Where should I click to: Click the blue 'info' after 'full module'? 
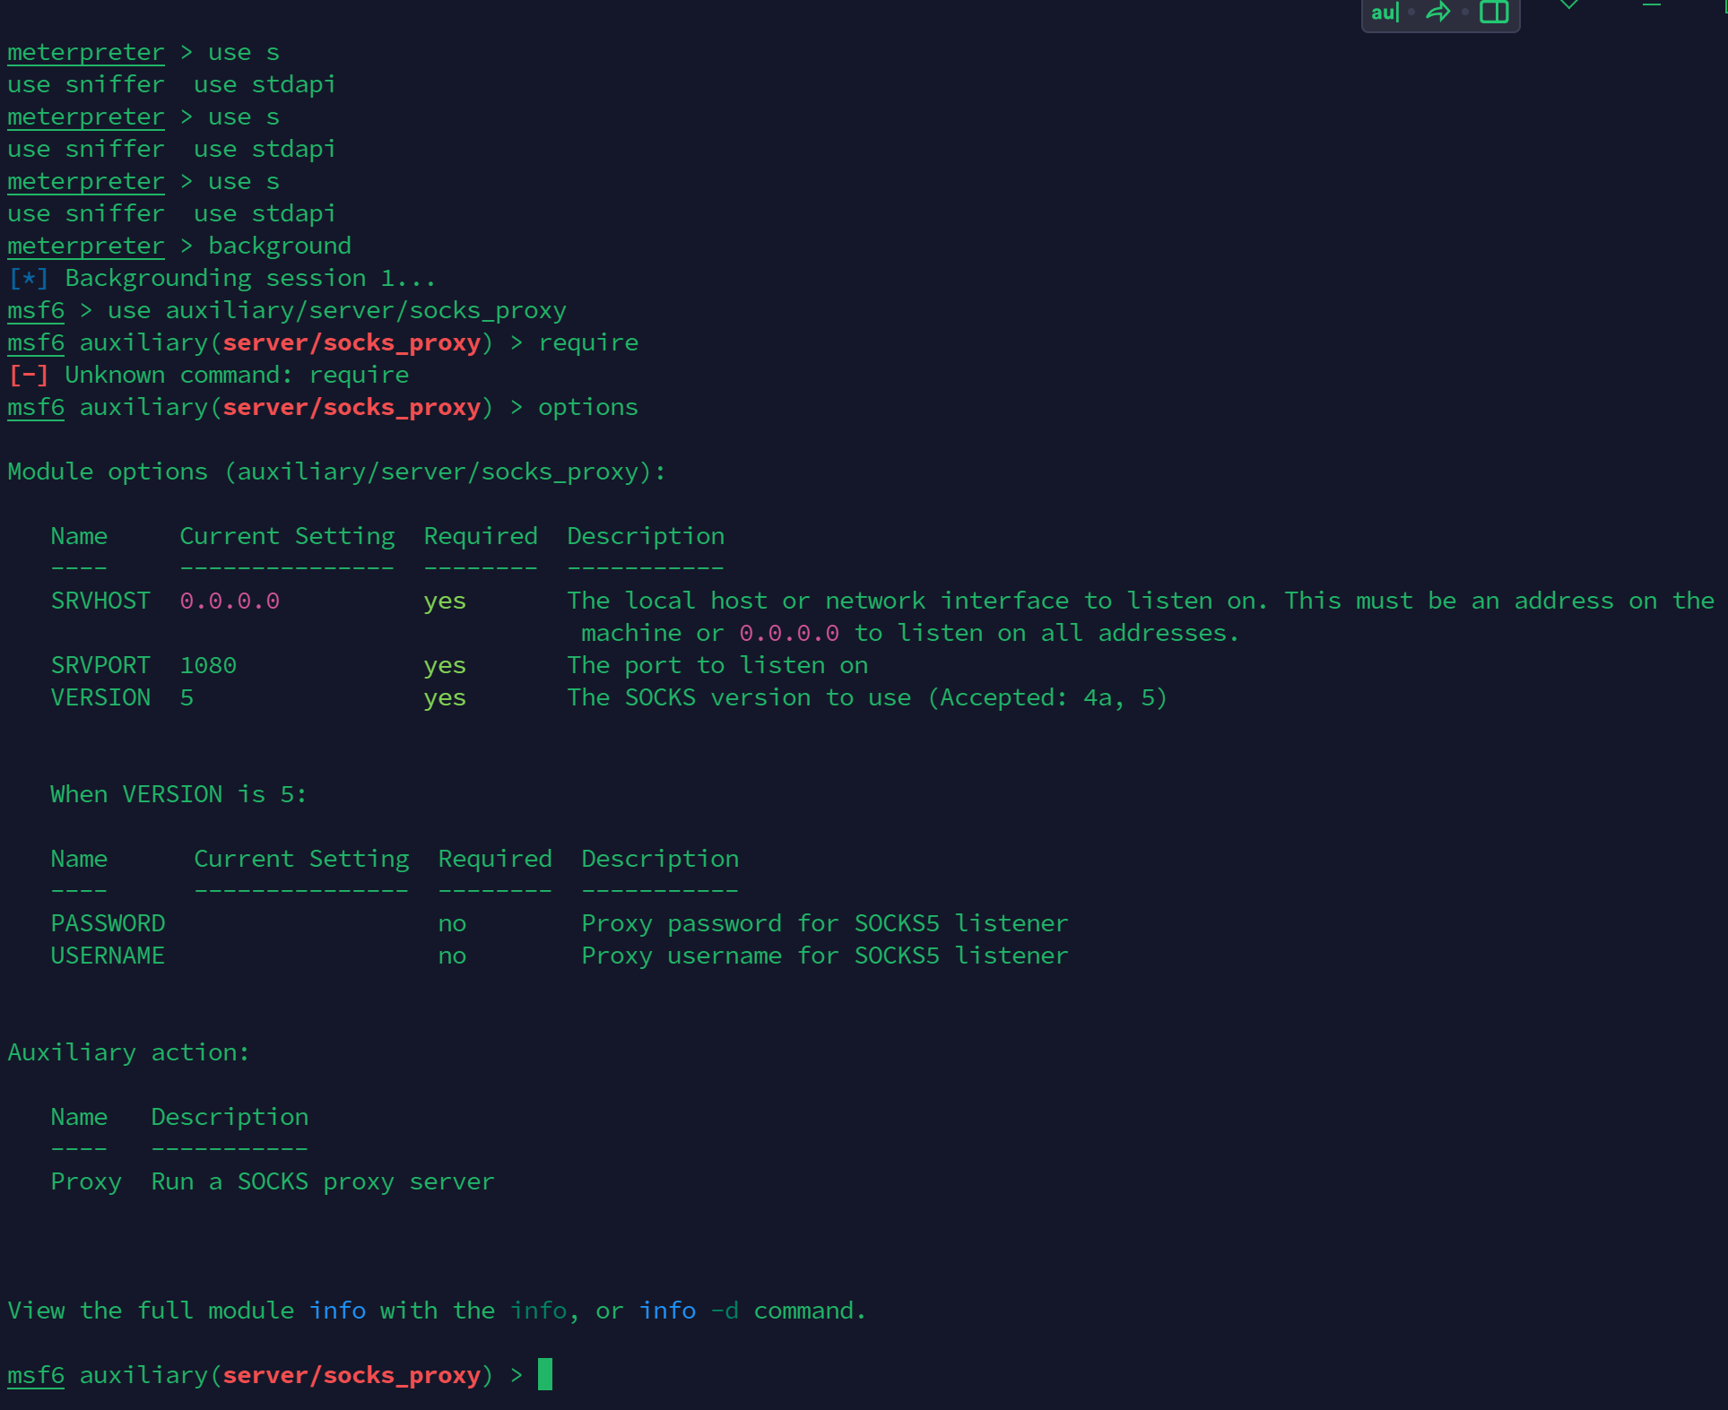point(337,1311)
